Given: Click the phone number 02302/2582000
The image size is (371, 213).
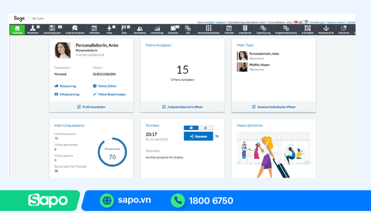Looking at the screenshot, I should 104,74.
